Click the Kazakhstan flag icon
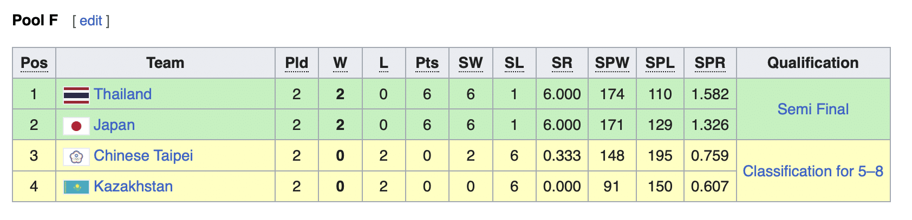The width and height of the screenshot is (912, 220). point(76,187)
